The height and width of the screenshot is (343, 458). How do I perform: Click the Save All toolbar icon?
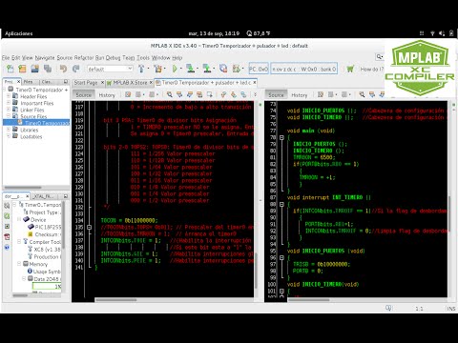pos(48,69)
